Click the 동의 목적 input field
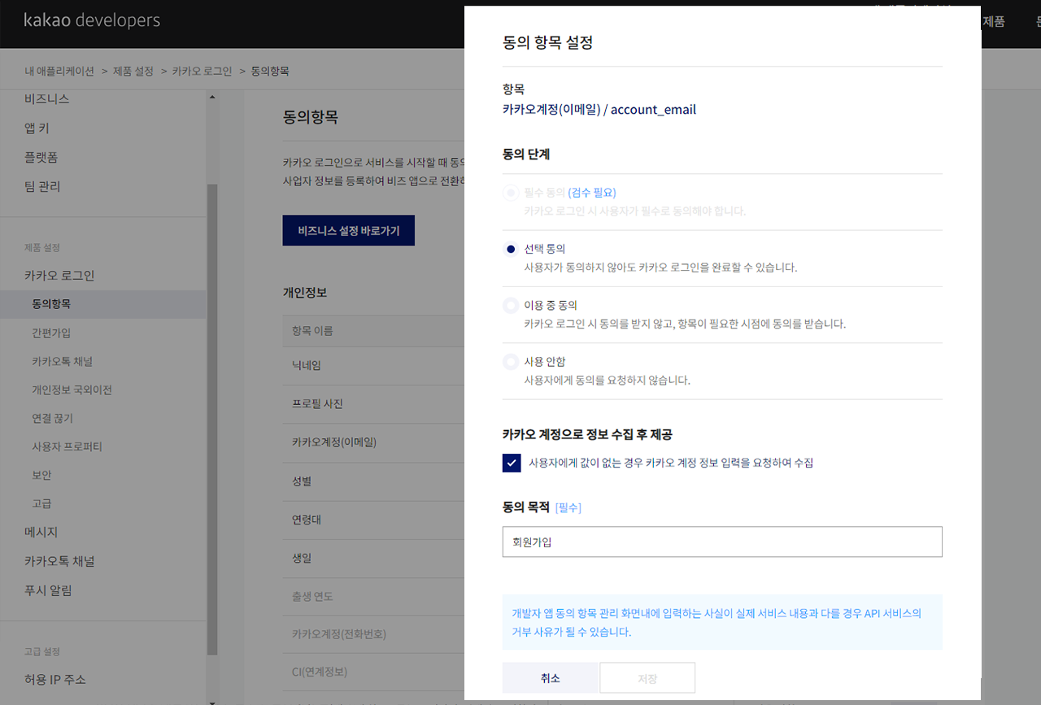Screen dimensions: 1041x705 [x=722, y=542]
